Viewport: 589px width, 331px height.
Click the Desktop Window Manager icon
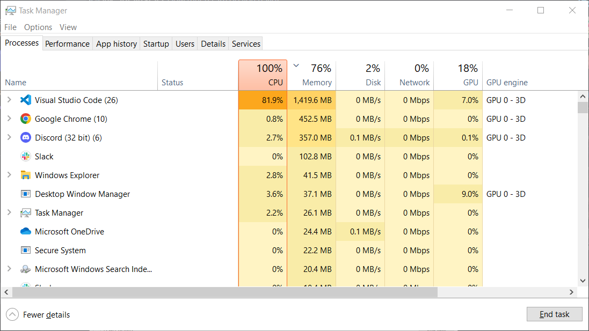pos(25,194)
